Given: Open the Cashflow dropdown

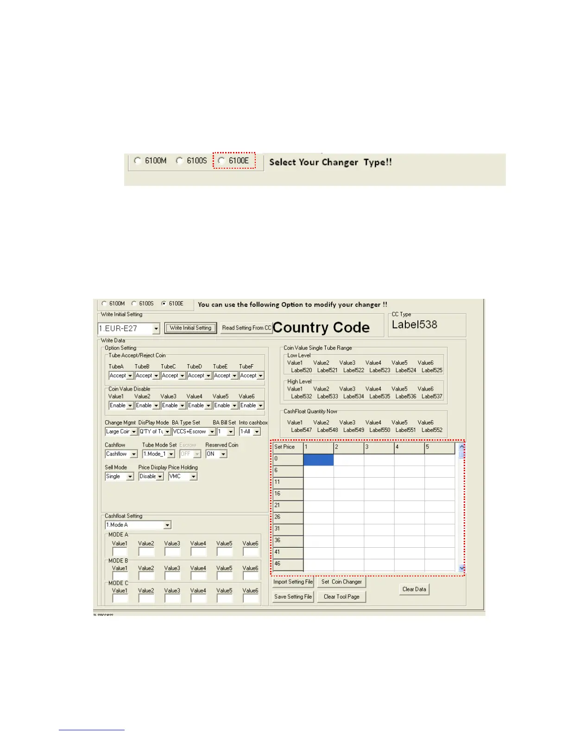Looking at the screenshot, I should pos(134,454).
